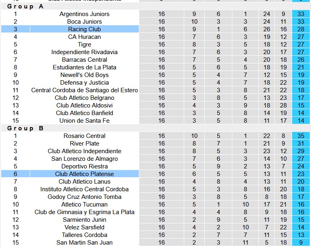Screen dimensions: 311x247
Task: Click the Racing Club team name
Action: [x=84, y=29]
